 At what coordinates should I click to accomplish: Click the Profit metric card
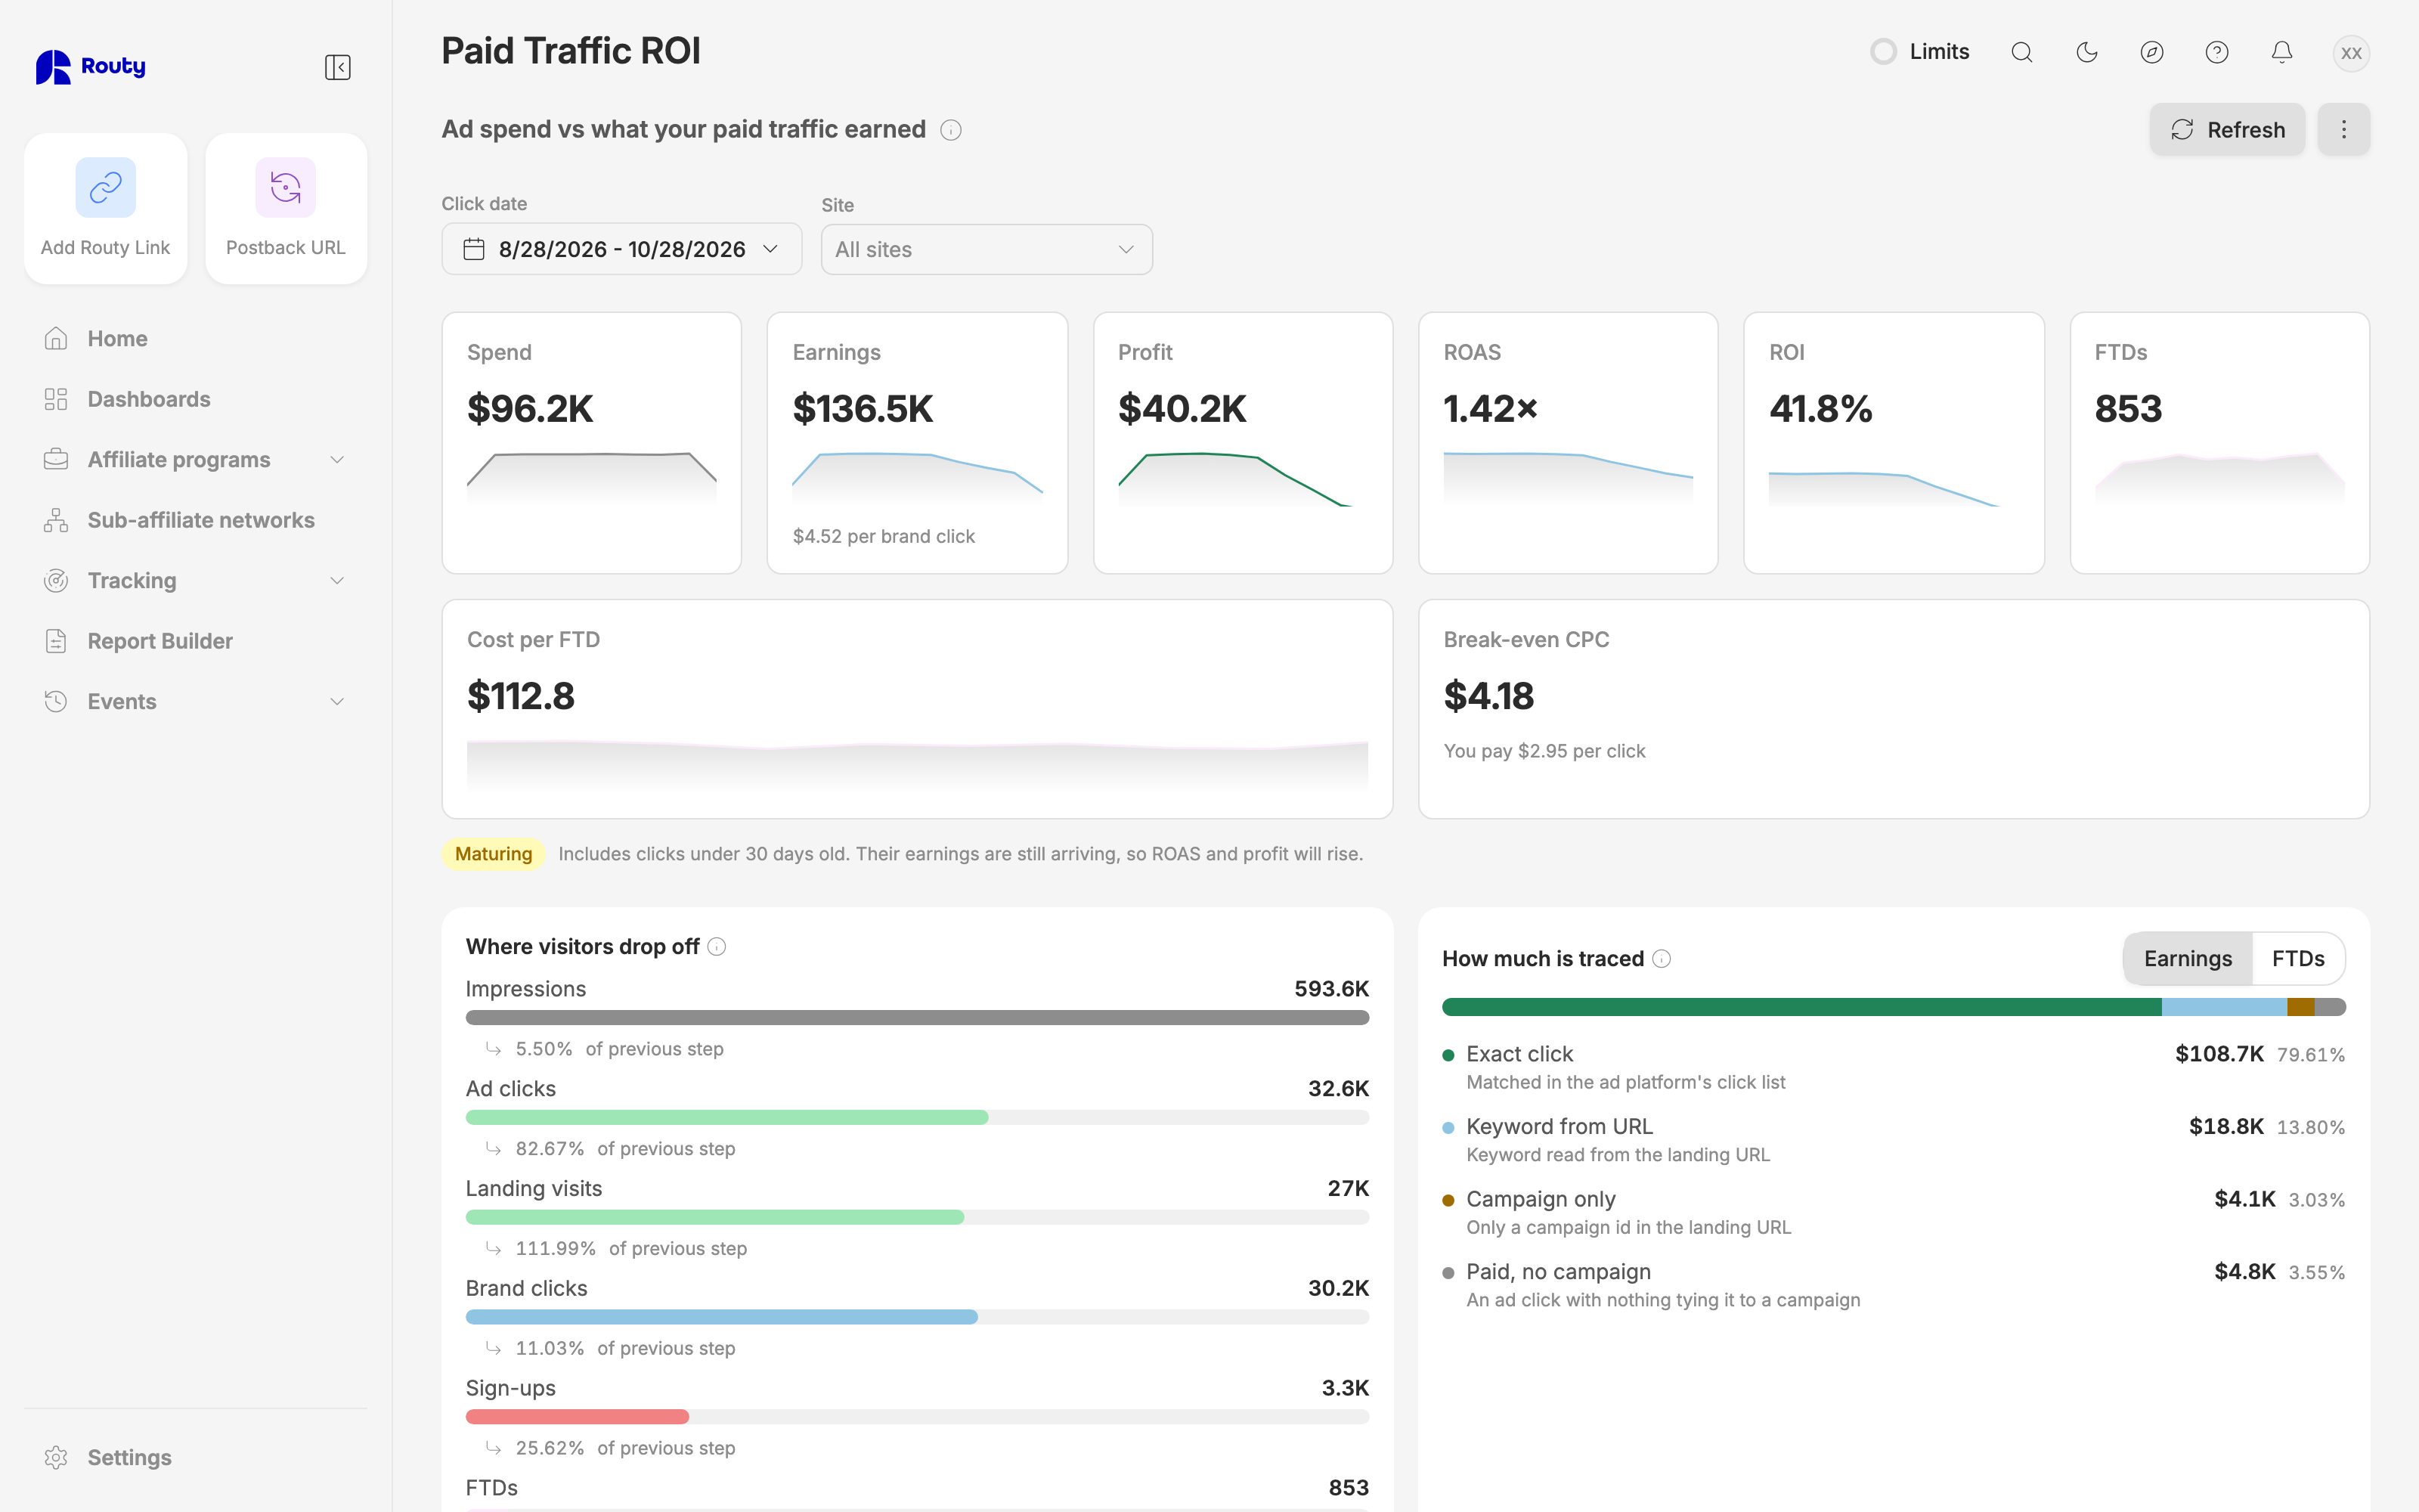tap(1243, 443)
